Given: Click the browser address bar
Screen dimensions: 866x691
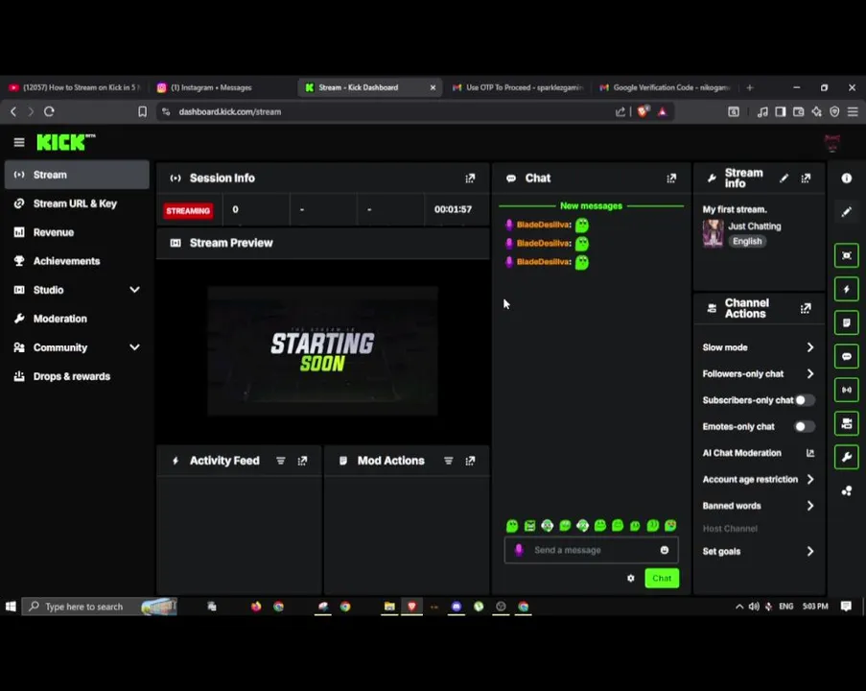Looking at the screenshot, I should point(386,111).
